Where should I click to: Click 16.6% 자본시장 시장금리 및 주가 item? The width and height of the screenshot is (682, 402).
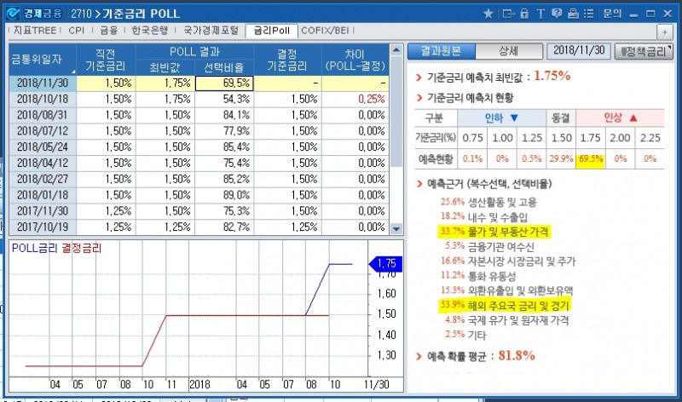(x=508, y=261)
